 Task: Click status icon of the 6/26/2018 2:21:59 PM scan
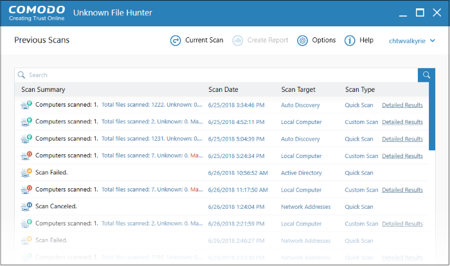tap(26, 223)
